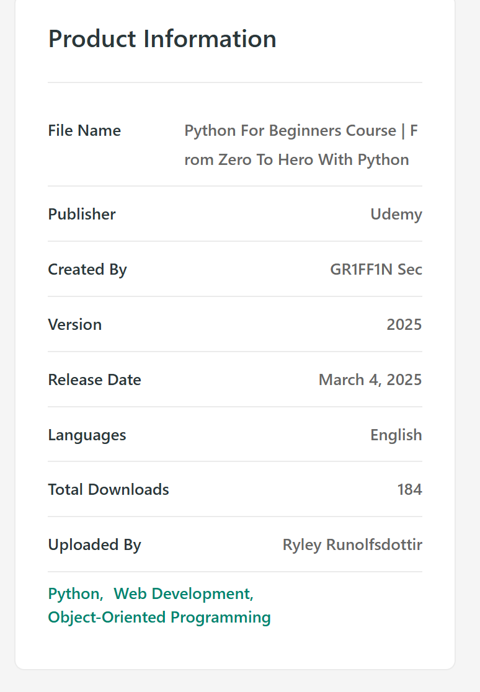Screen dimensions: 480x692
Task: Select the downloads count '184'
Action: [x=409, y=489]
